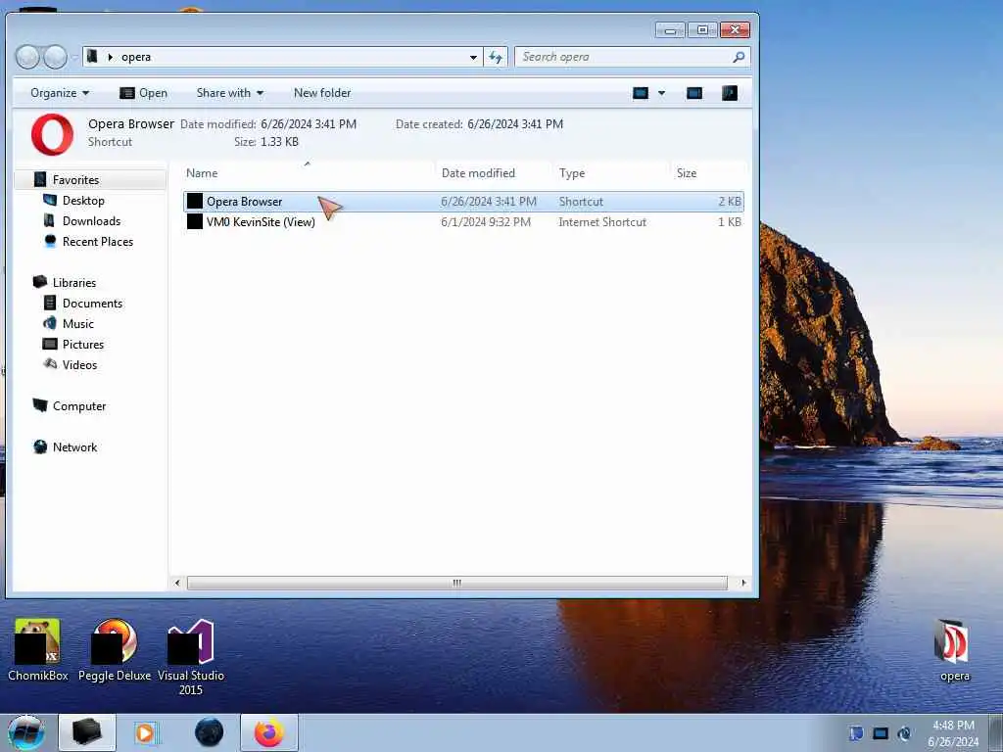Viewport: 1003px width, 752px height.
Task: Select the opera folder desktop icon
Action: click(954, 650)
